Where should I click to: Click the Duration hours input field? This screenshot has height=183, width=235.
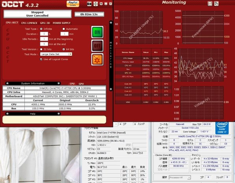tap(44, 34)
